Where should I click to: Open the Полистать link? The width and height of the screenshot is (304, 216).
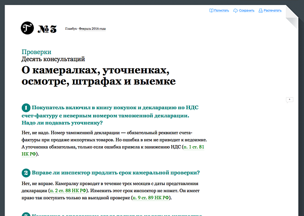coord(221,11)
